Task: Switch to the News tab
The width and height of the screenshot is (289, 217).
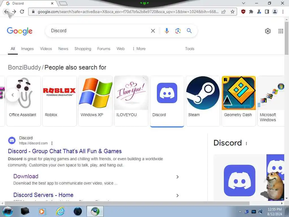Action: pyautogui.click(x=63, y=49)
